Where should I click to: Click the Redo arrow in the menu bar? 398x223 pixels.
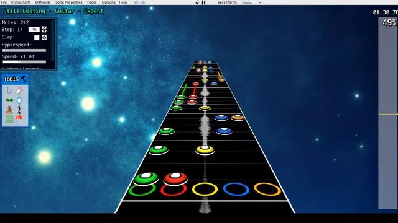(x=142, y=2)
